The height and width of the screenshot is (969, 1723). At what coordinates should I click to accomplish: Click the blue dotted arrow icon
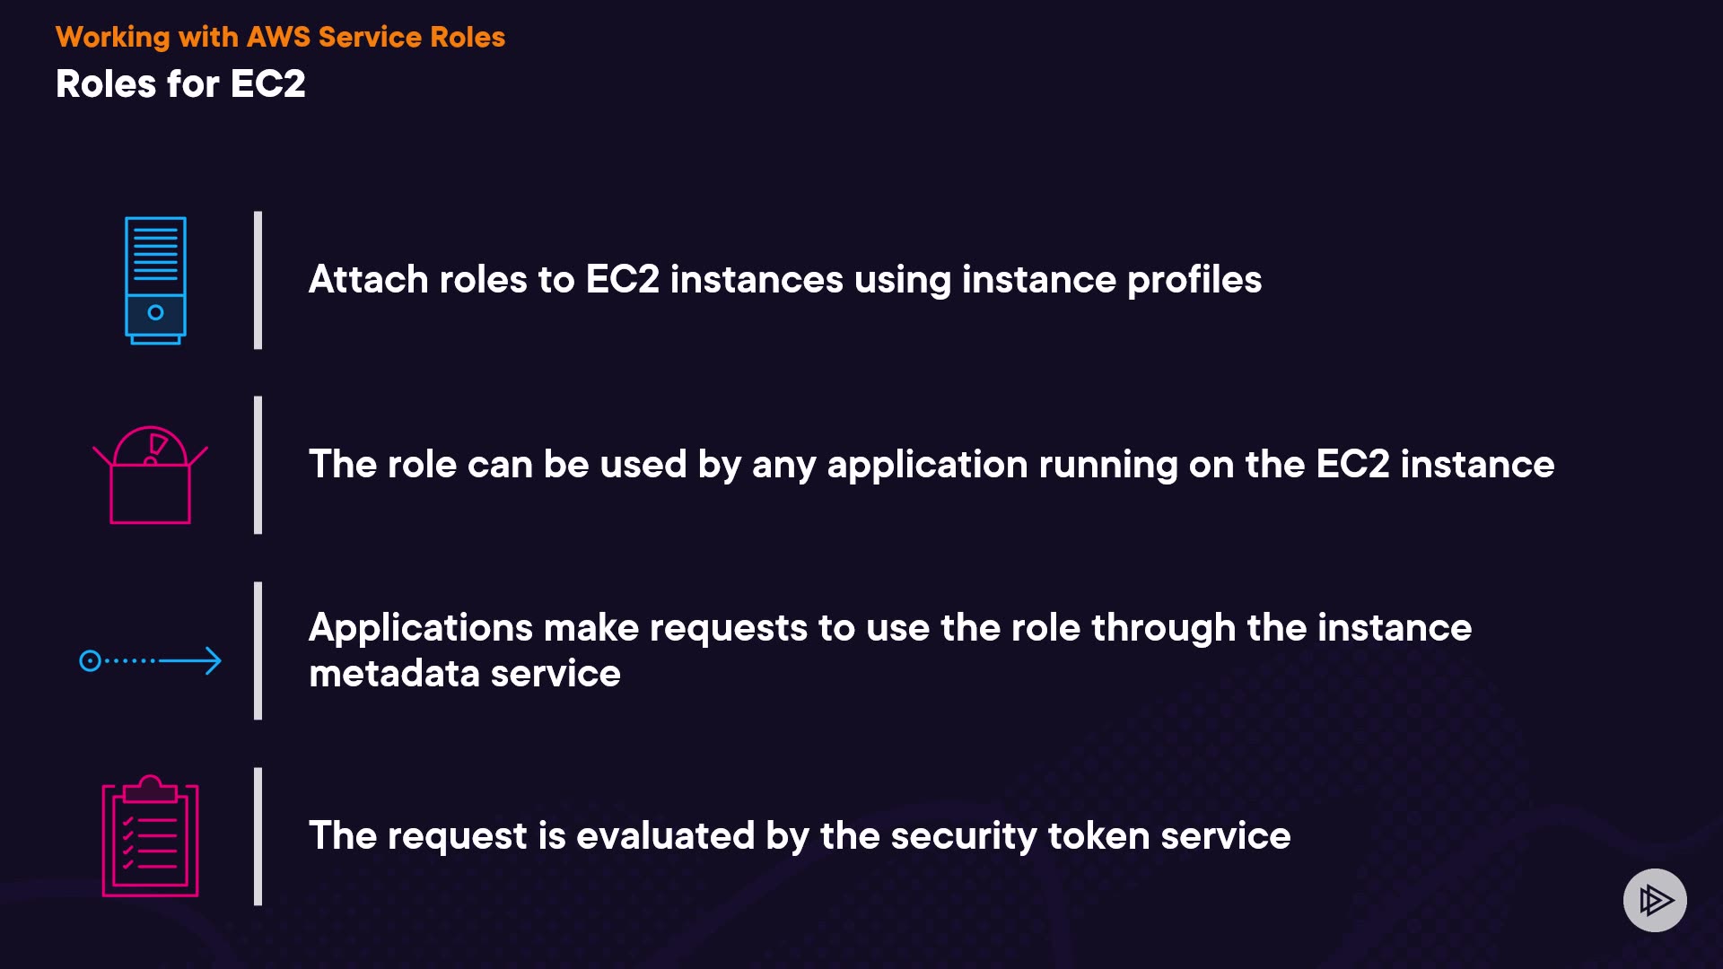pyautogui.click(x=150, y=661)
